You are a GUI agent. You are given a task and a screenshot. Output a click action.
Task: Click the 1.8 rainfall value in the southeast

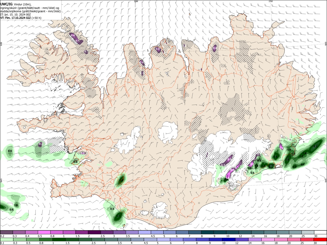(275, 157)
